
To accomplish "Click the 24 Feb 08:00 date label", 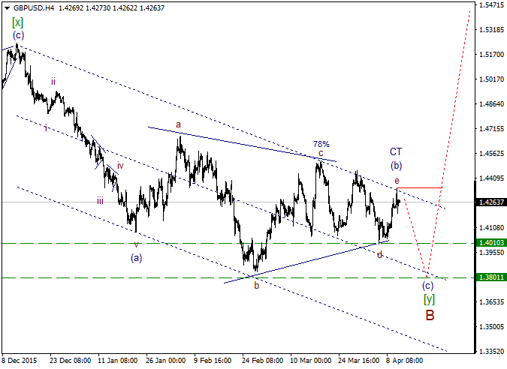I will click(x=263, y=361).
